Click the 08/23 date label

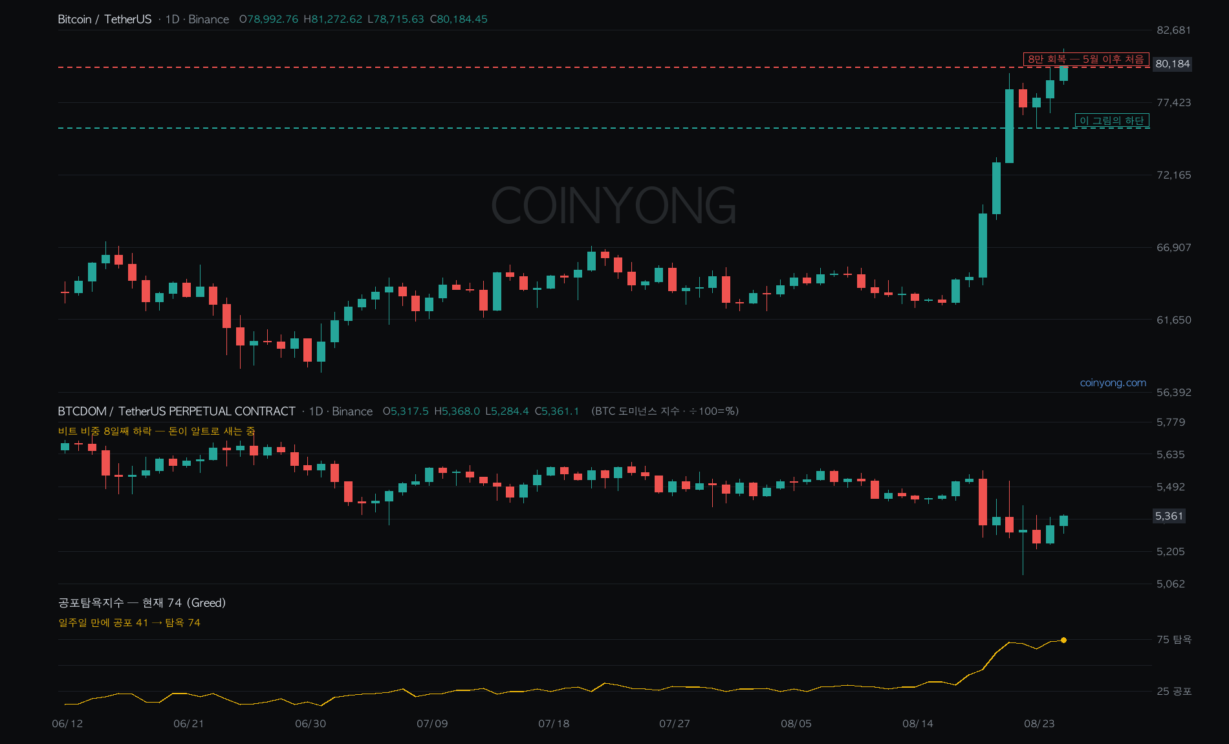pyautogui.click(x=1039, y=723)
